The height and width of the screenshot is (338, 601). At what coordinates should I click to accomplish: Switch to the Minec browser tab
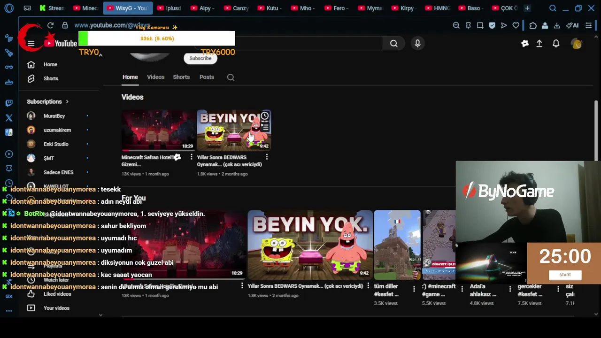click(x=85, y=8)
